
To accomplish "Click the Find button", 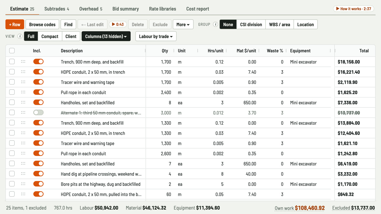I will [68, 25].
